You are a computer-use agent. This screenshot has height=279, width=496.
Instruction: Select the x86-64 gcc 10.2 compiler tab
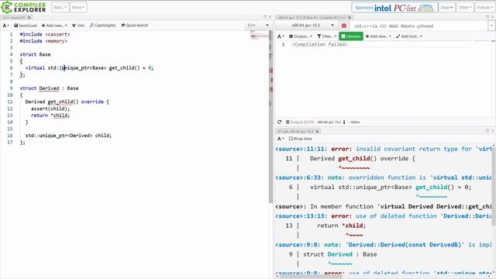(312, 17)
